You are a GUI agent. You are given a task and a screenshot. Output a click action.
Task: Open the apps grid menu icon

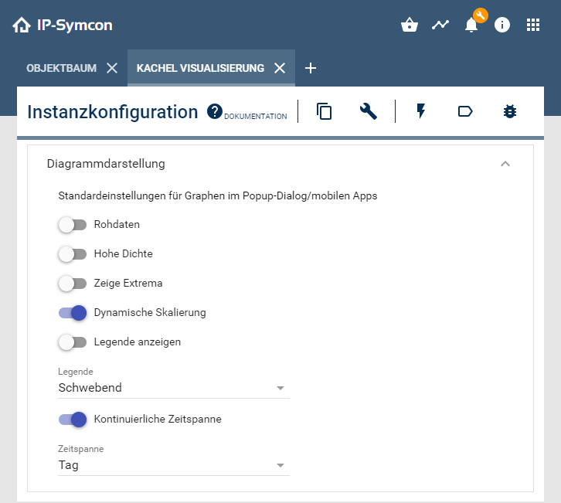point(533,25)
